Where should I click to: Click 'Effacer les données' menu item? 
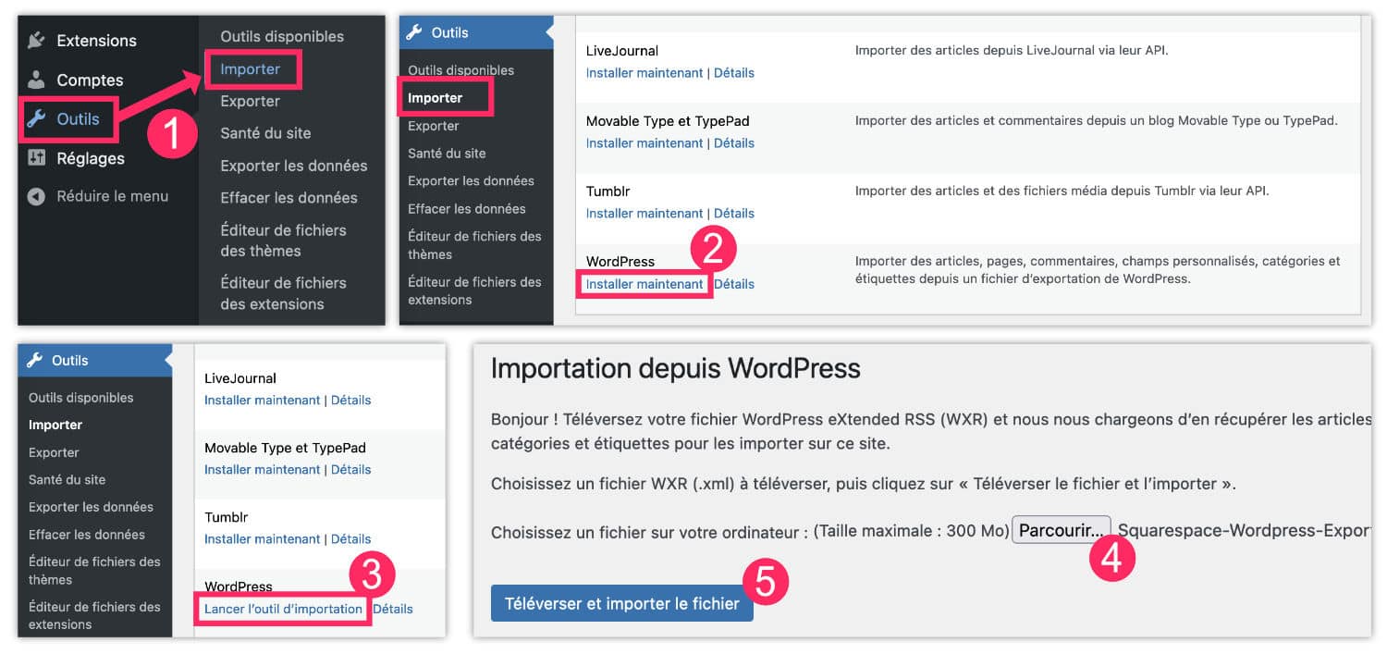click(289, 197)
